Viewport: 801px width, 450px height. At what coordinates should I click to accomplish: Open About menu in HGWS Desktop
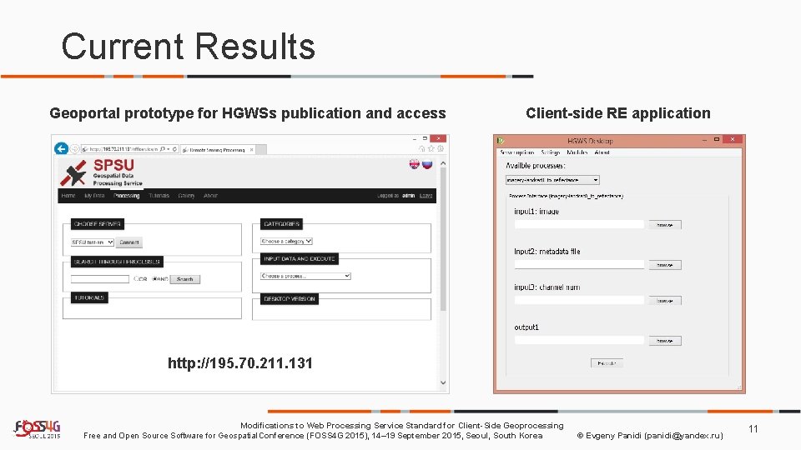(x=602, y=152)
